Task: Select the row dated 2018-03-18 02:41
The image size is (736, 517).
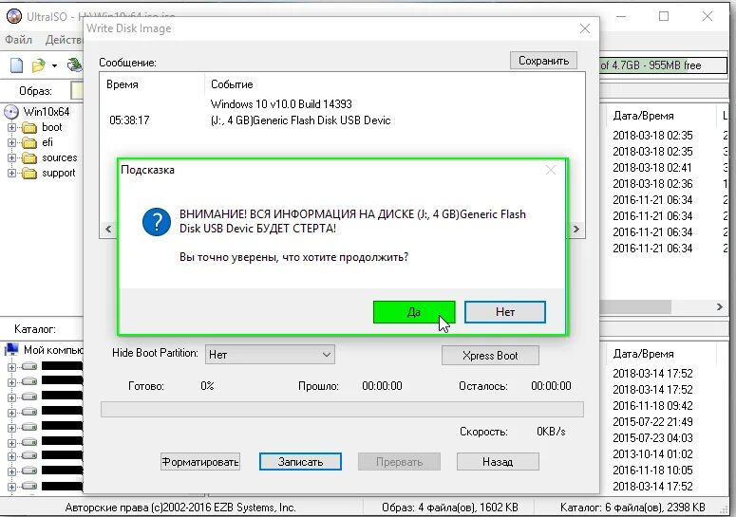Action: pos(652,168)
